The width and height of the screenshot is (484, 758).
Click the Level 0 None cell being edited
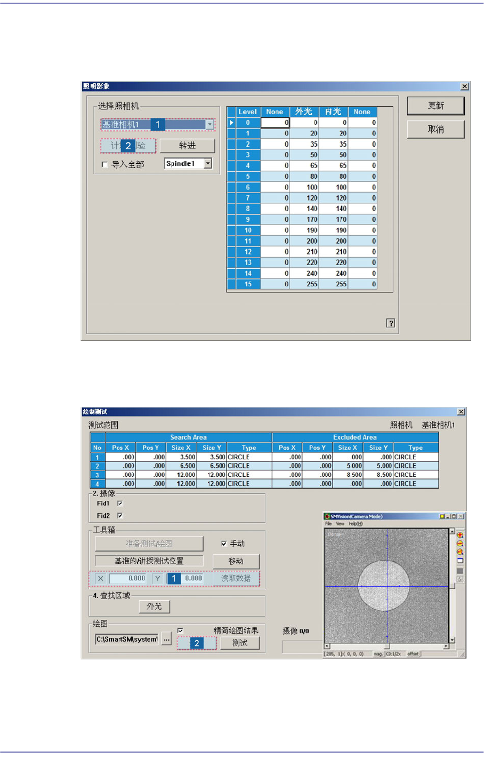275,123
